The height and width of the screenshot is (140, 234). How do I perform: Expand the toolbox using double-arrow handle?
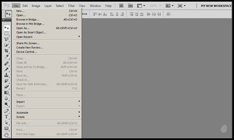(4, 20)
